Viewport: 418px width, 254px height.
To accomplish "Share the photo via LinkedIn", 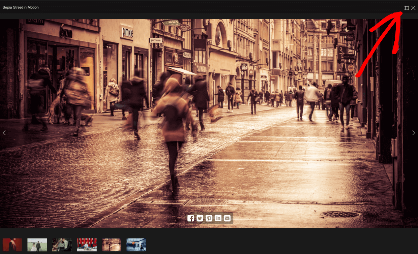I will (x=218, y=218).
